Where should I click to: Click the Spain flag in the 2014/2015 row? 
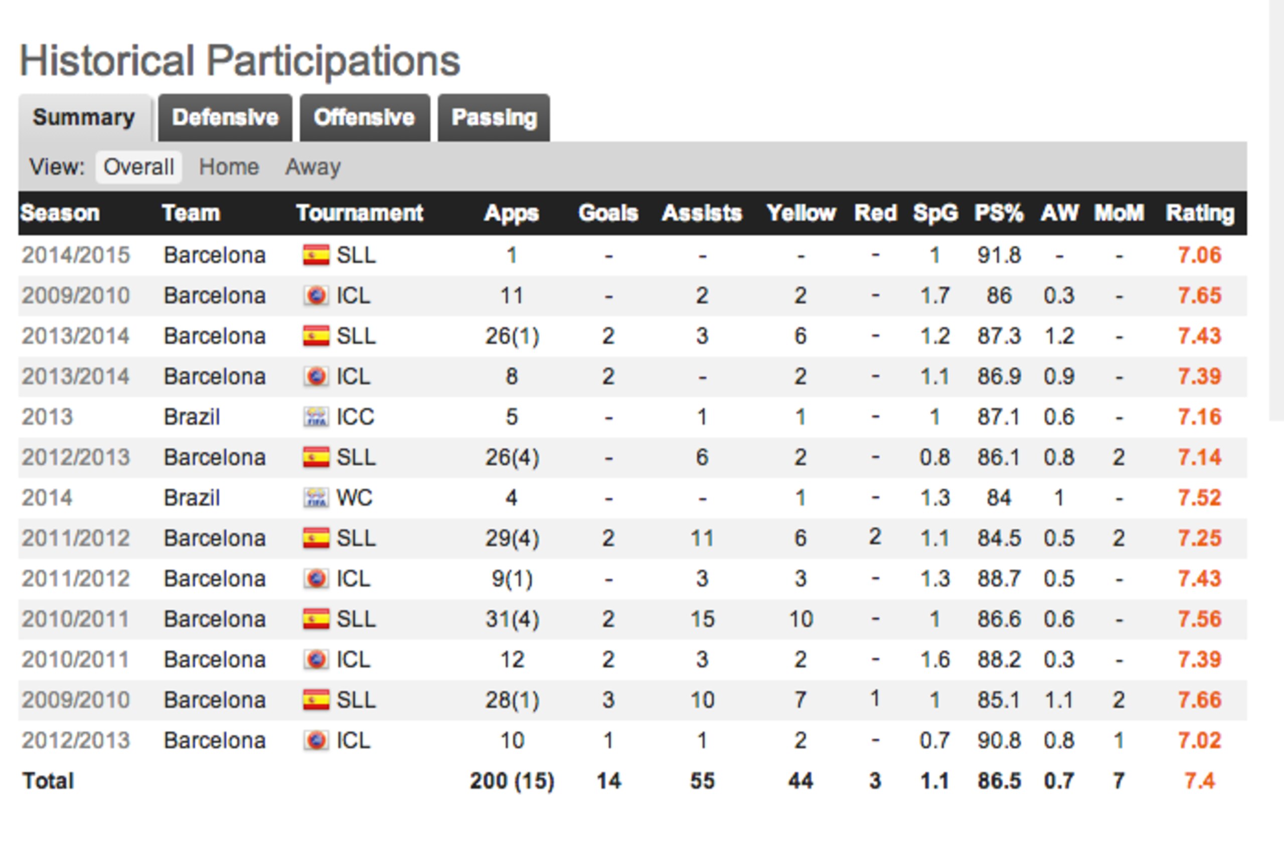click(315, 255)
